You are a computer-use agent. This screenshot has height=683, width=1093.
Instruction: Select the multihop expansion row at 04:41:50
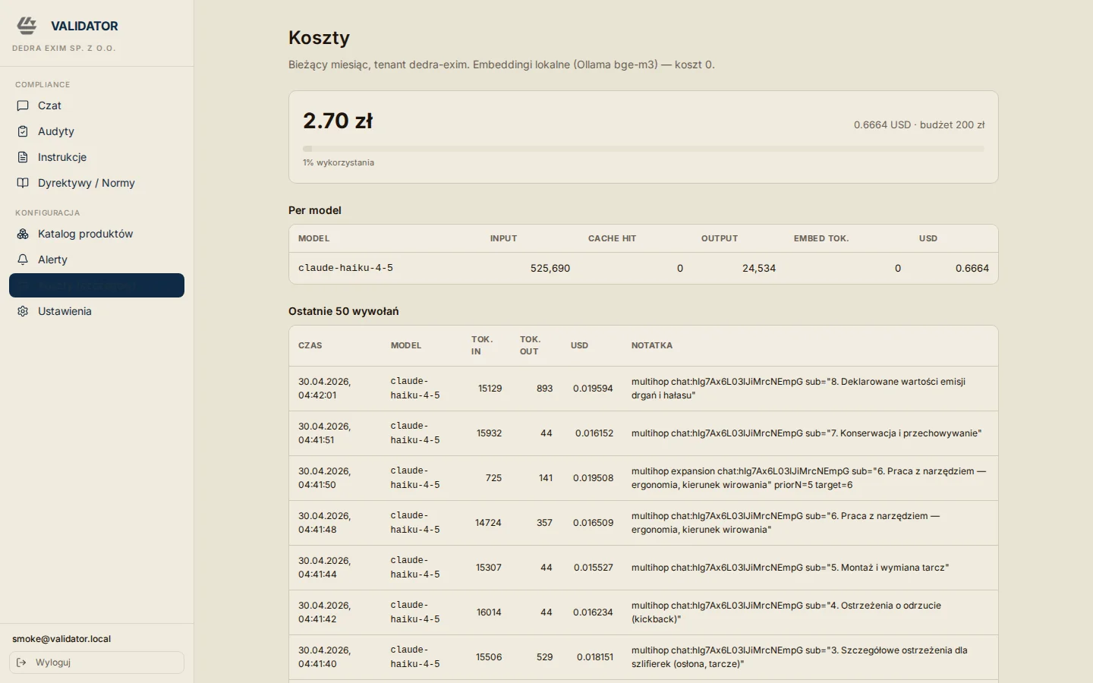(643, 478)
